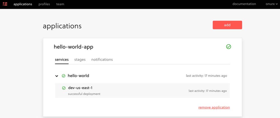Open the documentation link
This screenshot has width=280, height=118.
click(244, 4)
